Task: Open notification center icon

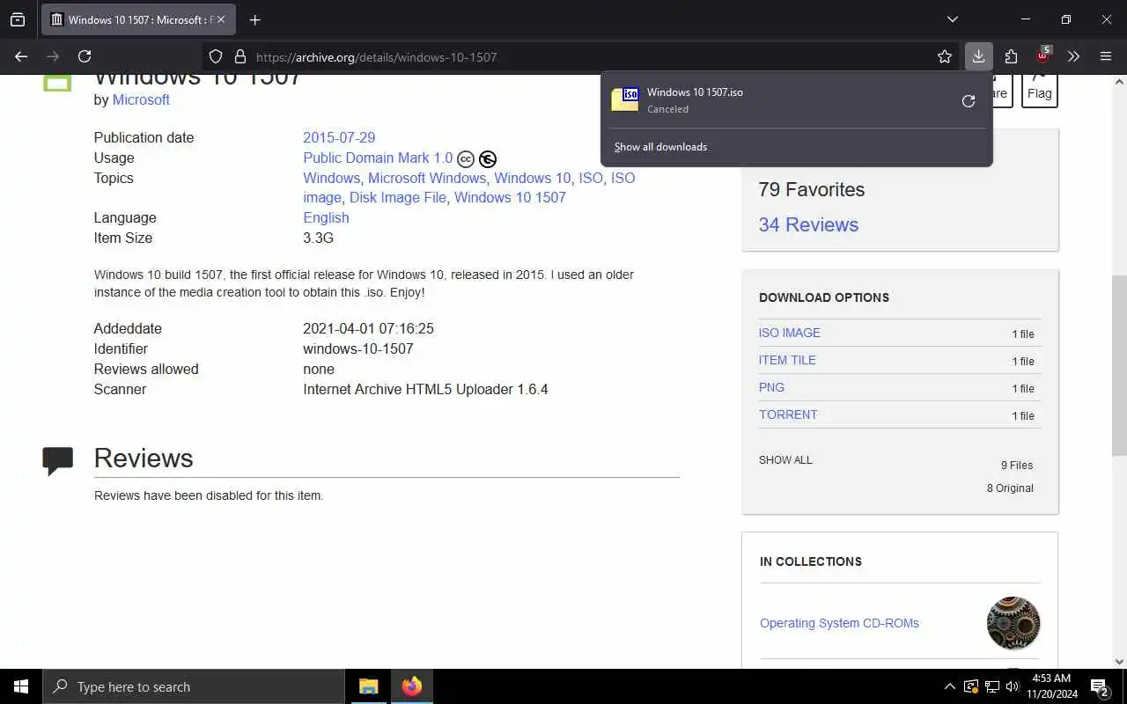Action: [x=1099, y=686]
